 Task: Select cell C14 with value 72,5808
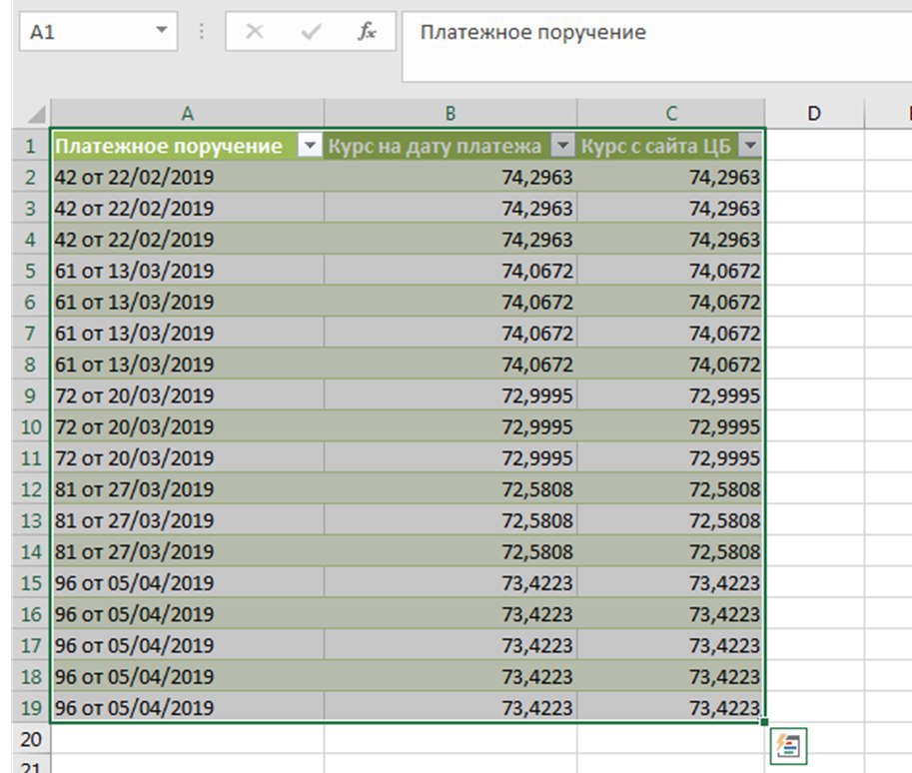click(671, 551)
